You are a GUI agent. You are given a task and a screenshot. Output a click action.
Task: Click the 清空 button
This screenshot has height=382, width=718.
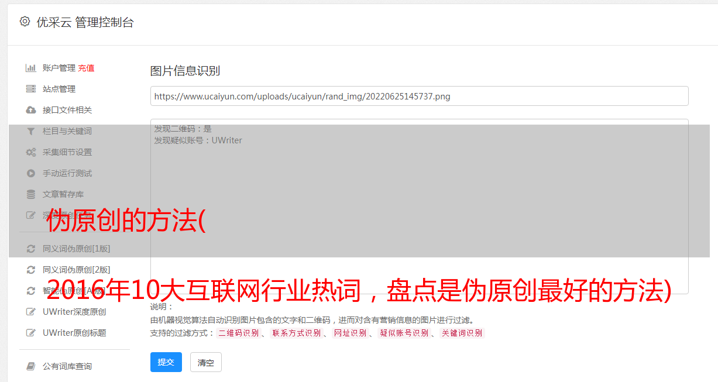(x=206, y=362)
